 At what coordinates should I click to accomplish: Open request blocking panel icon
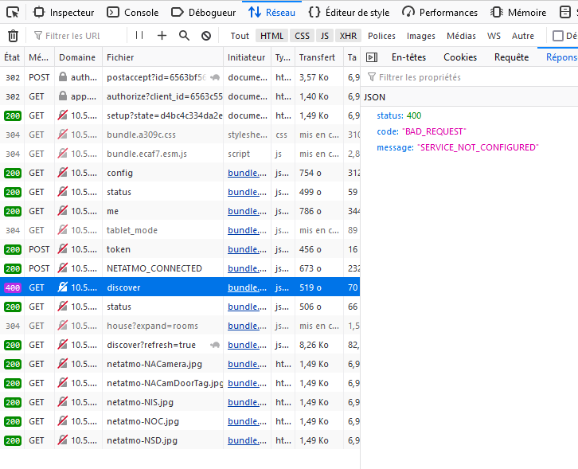click(206, 36)
